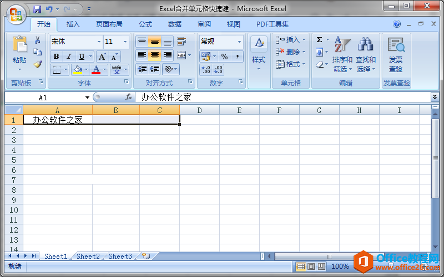444x277 pixels.
Task: Apply bottom vertical alignment
Action: tap(168, 42)
